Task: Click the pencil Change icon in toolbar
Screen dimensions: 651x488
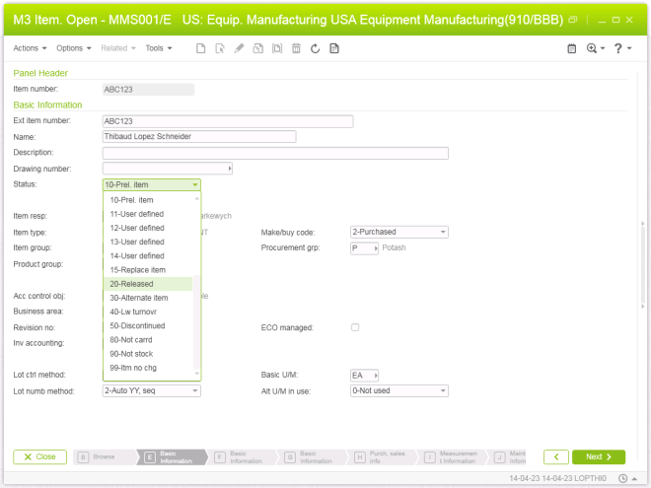Action: click(x=239, y=48)
